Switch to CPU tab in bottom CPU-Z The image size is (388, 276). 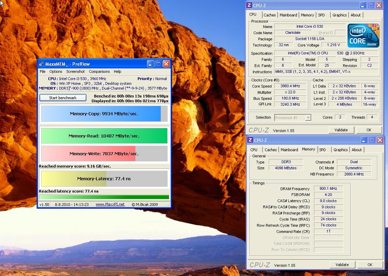click(254, 150)
